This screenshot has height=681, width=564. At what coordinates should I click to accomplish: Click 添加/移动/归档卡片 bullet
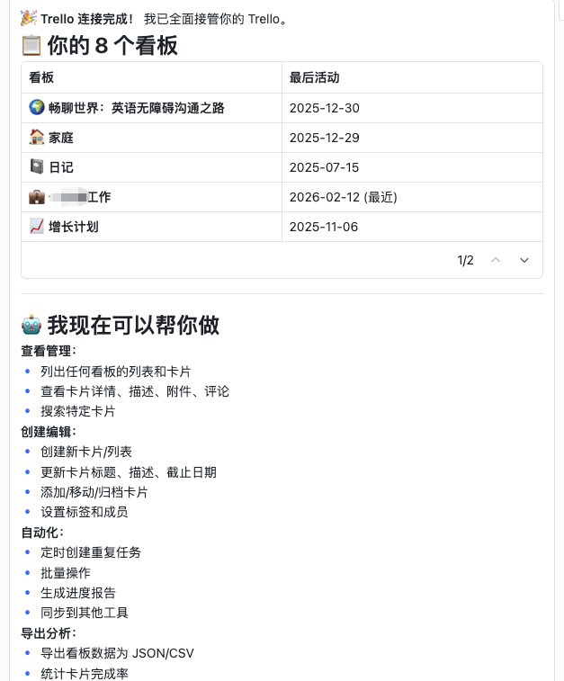(x=94, y=492)
